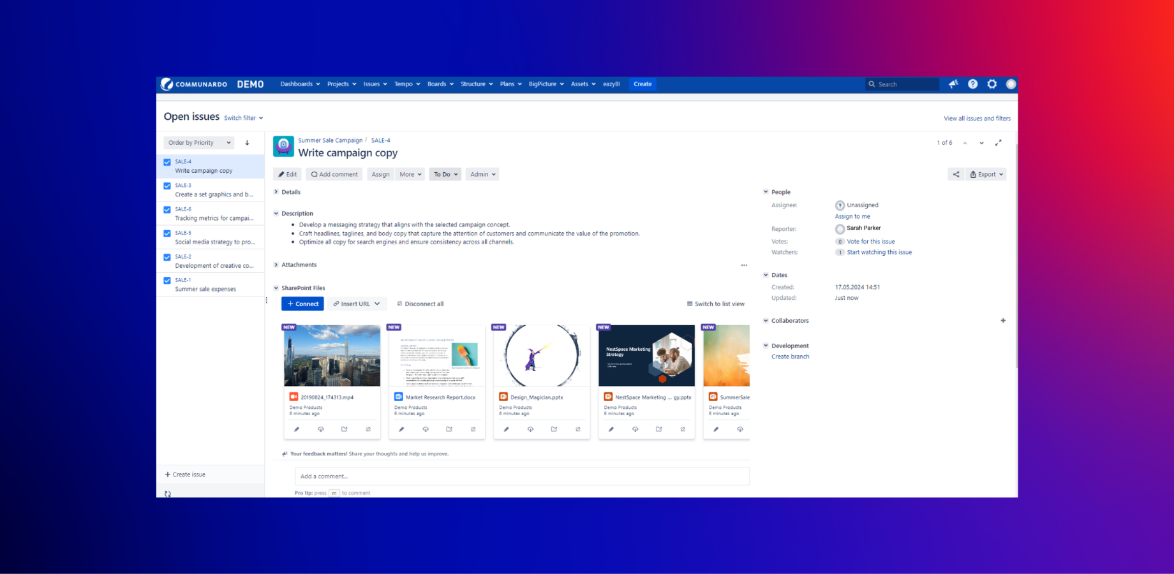The width and height of the screenshot is (1174, 574).
Task: Disconnect Design_Magician.pptx link icon
Action: (578, 429)
